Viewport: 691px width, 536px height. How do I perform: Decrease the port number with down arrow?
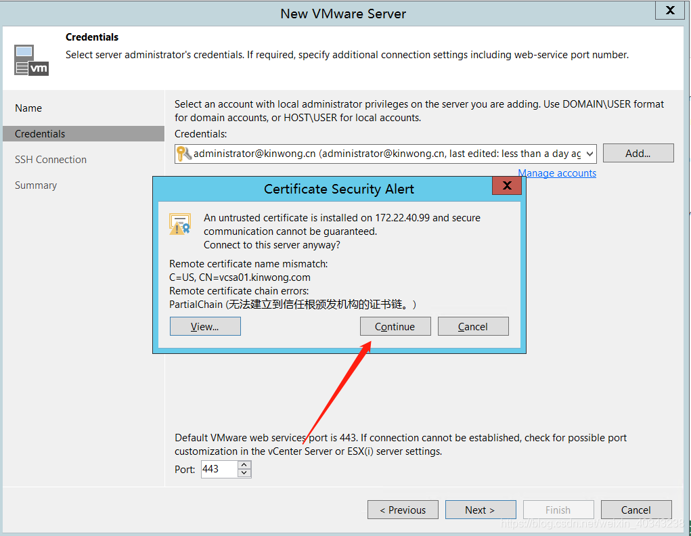pos(244,473)
